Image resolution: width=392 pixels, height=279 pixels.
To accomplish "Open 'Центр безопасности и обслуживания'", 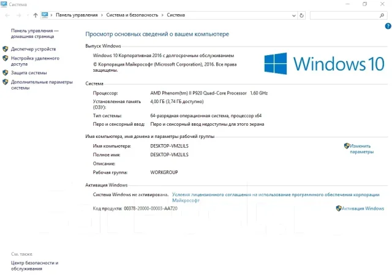I will (34, 266).
